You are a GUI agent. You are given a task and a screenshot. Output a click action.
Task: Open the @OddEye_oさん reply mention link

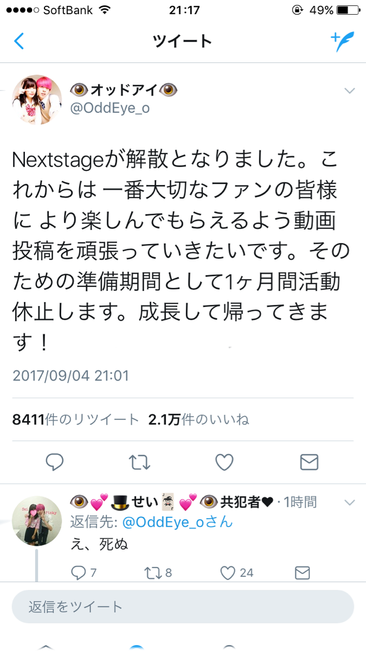click(x=178, y=522)
